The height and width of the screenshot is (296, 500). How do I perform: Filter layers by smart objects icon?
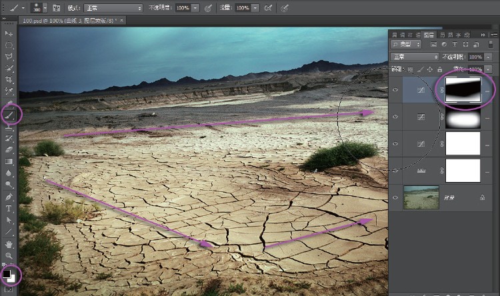click(476, 45)
